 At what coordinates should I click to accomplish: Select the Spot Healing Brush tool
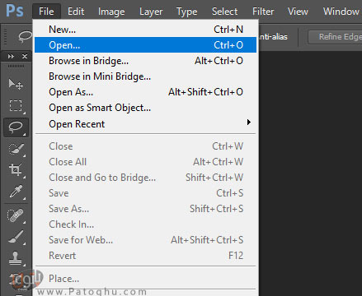click(16, 215)
